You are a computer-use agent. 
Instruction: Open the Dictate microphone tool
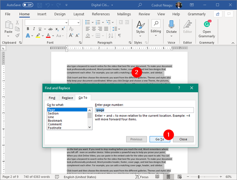[x=171, y=29]
